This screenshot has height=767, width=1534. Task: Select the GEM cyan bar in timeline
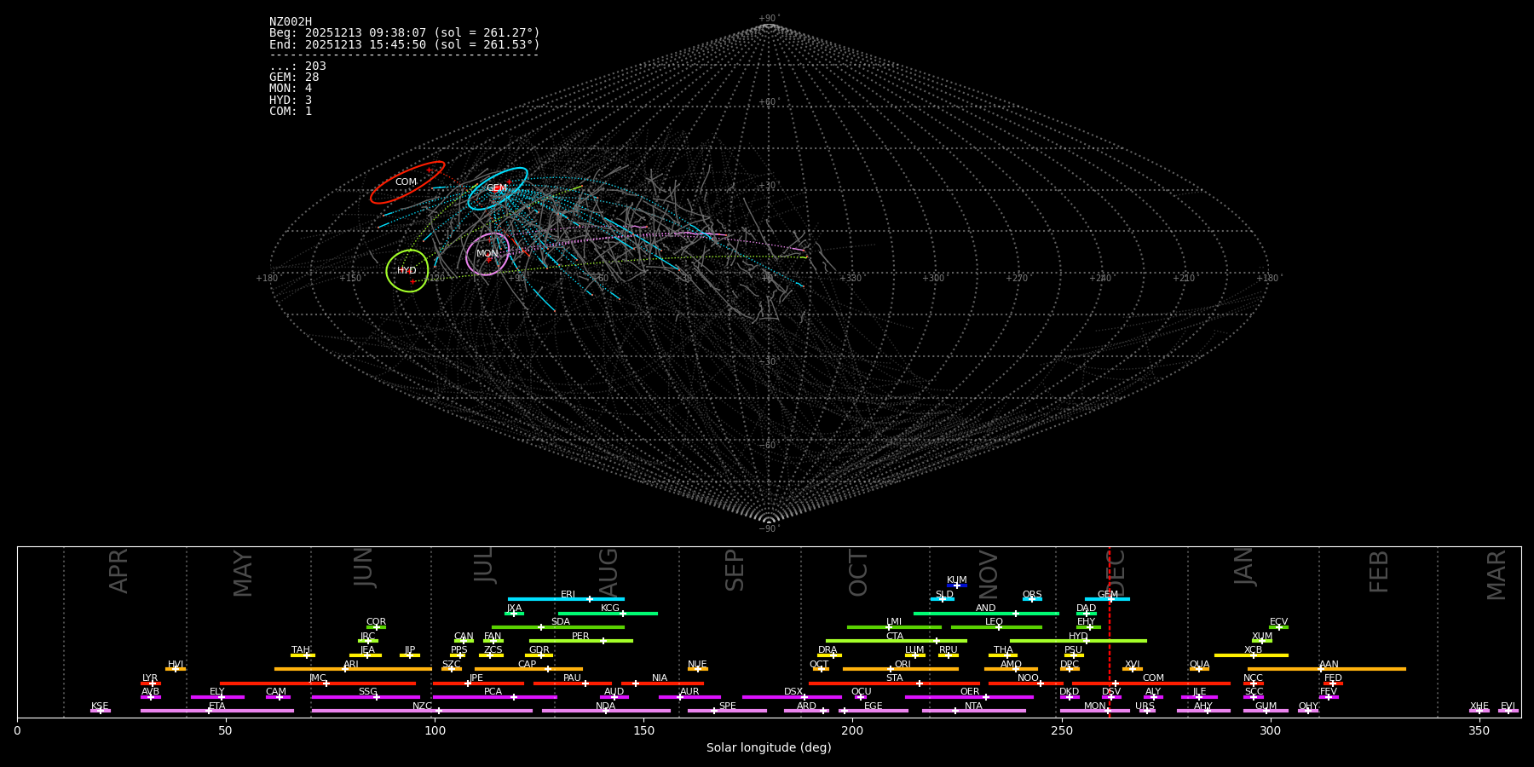tap(1107, 599)
